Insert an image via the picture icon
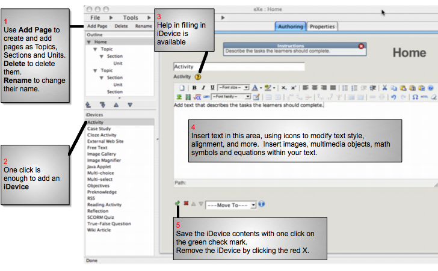 179,97
